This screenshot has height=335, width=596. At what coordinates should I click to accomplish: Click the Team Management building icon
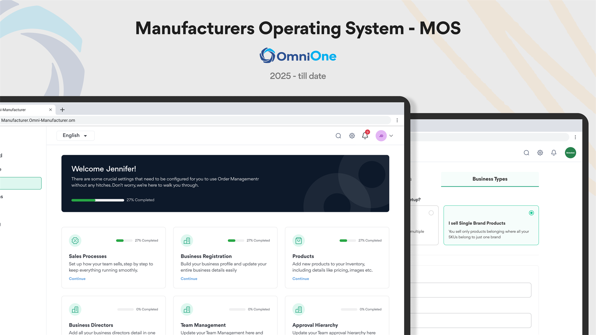[187, 310]
